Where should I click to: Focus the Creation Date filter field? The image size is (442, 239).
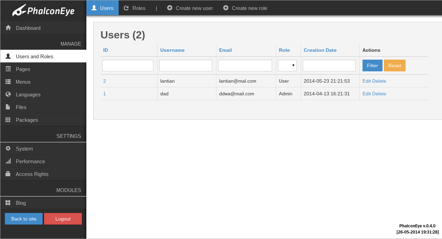tap(329, 65)
